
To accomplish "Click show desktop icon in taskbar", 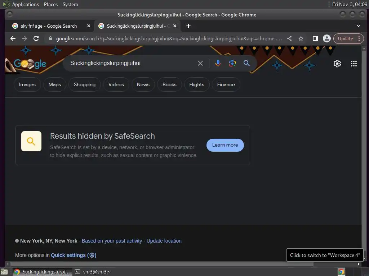I will click(4, 272).
